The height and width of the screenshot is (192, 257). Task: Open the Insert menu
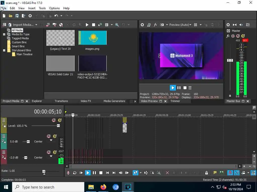[x=32, y=8]
